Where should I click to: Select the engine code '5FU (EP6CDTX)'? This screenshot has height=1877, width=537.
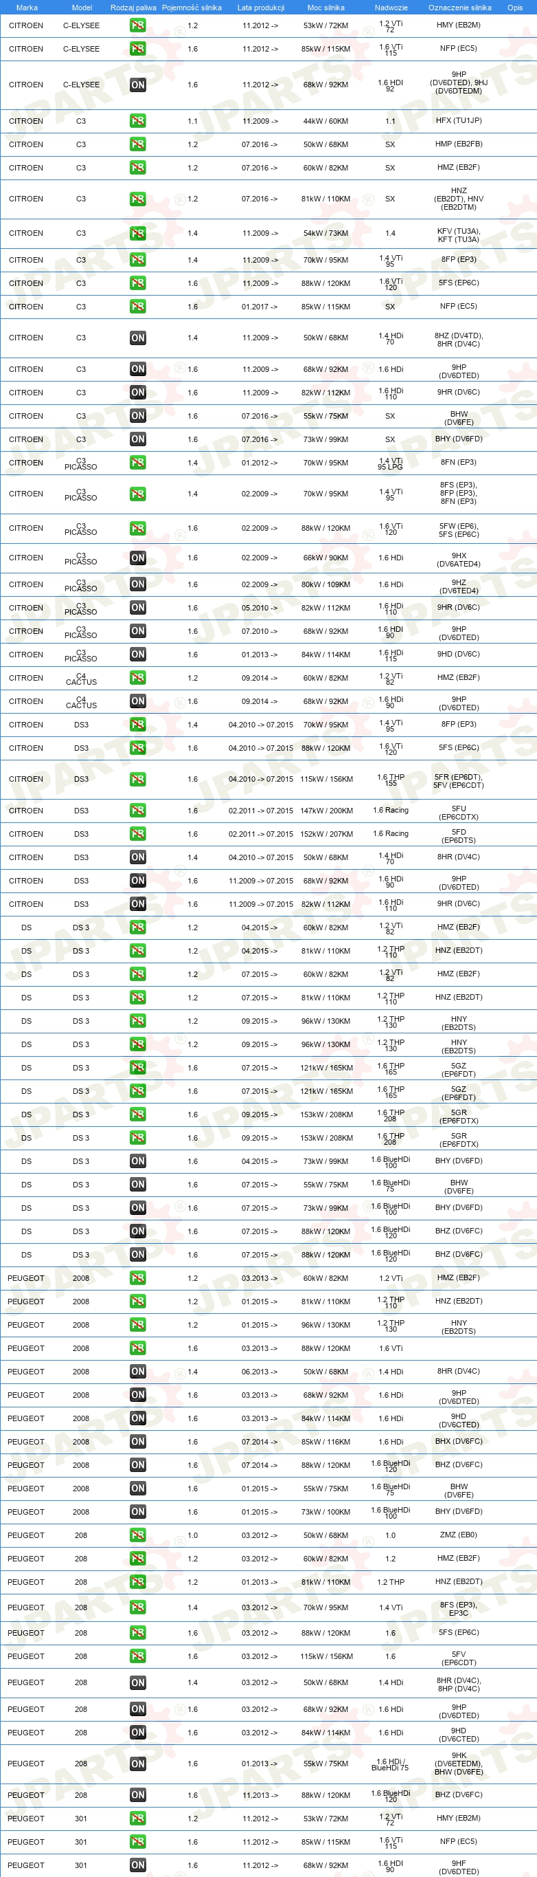pos(459,813)
